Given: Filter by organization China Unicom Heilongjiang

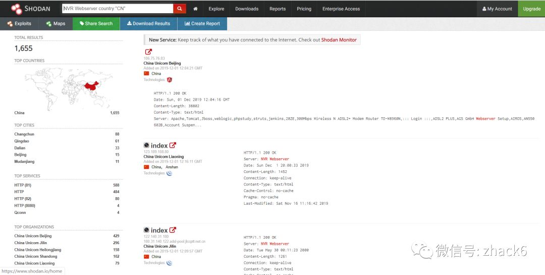Looking at the screenshot, I should pyautogui.click(x=37, y=250).
